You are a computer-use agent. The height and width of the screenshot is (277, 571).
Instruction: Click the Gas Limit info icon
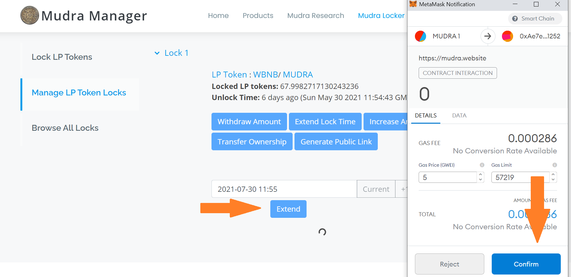[x=555, y=165]
